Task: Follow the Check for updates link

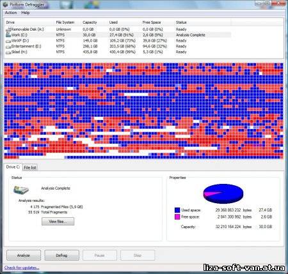Action: [22, 268]
